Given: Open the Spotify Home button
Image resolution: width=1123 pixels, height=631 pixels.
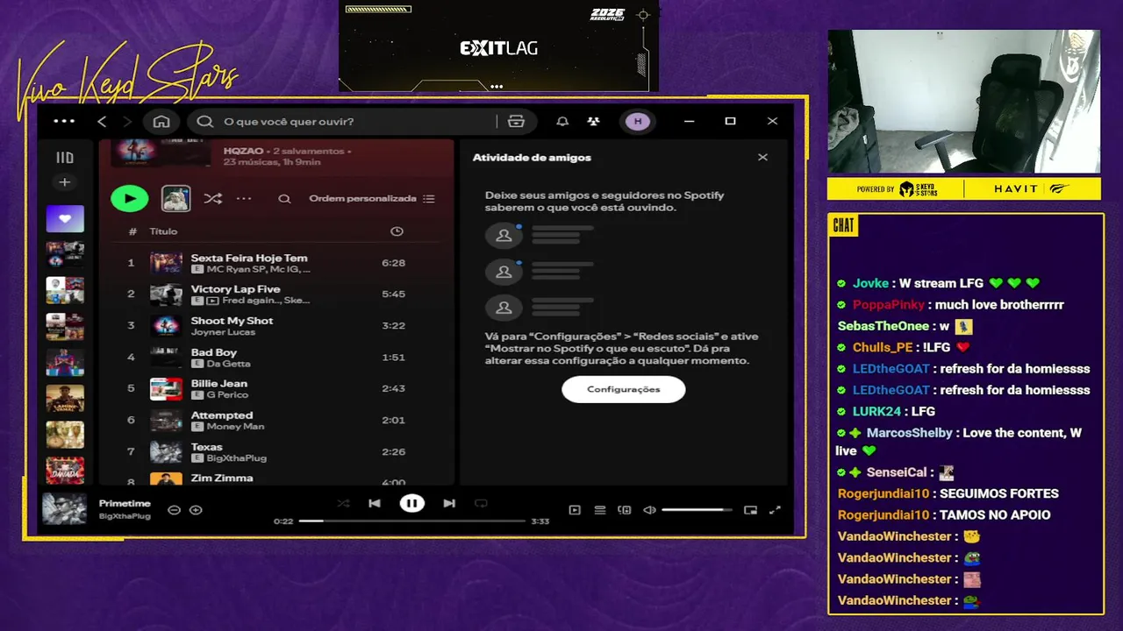Looking at the screenshot, I should 161,121.
